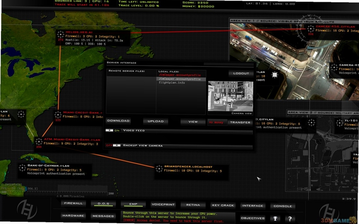Screen dimensions: 359x224
Task: Toggle the Video Feed switch off
Action: [x=109, y=130]
